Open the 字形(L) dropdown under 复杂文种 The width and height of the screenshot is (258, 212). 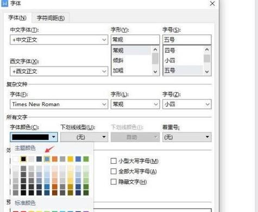135,104
